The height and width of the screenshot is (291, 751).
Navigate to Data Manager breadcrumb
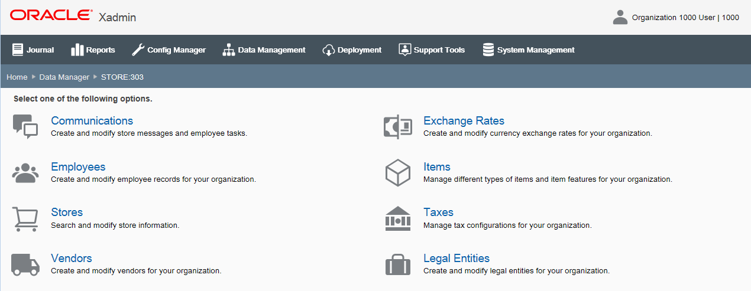(x=64, y=77)
